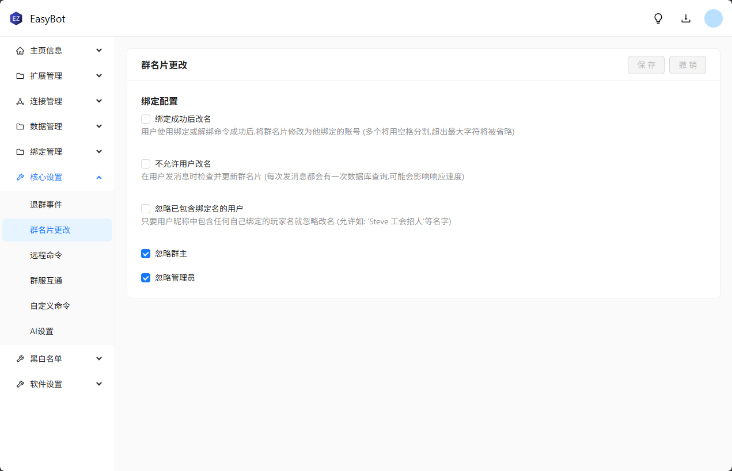
Task: Click the download icon in the header
Action: (x=686, y=18)
